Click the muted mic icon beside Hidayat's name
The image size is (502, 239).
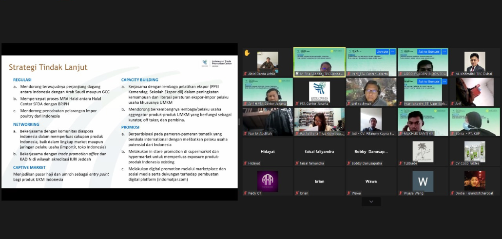245,163
